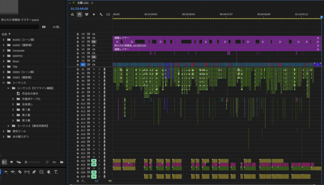Select the Type tool
The image size is (324, 185).
[x=56, y=172]
